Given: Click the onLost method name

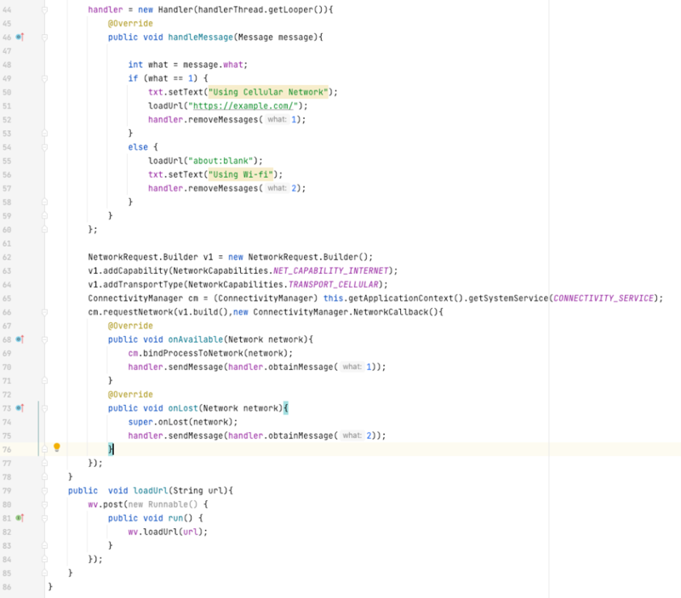Looking at the screenshot, I should pyautogui.click(x=183, y=408).
